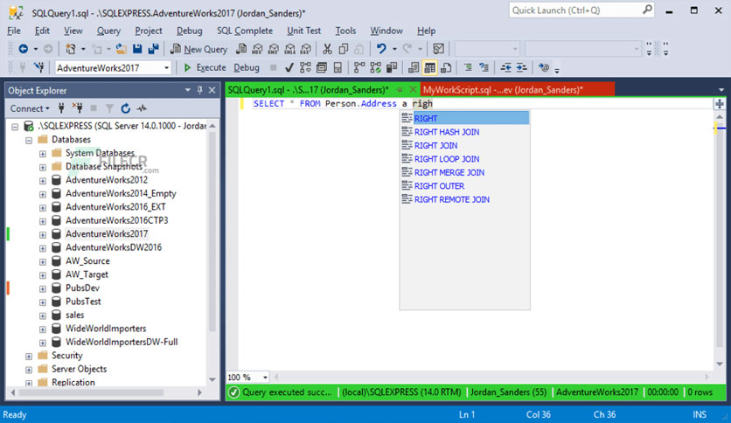731x423 pixels.
Task: Click the DMX query icon
Action: 274,49
